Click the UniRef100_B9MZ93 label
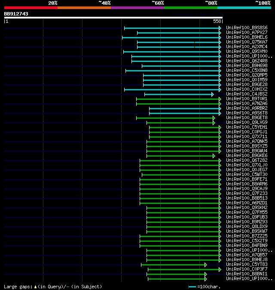The image size is (275, 290). [x=247, y=222]
